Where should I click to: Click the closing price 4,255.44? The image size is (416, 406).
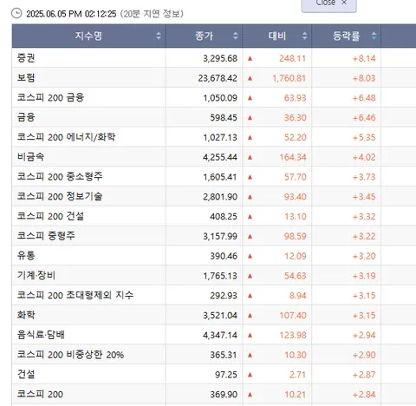(220, 157)
